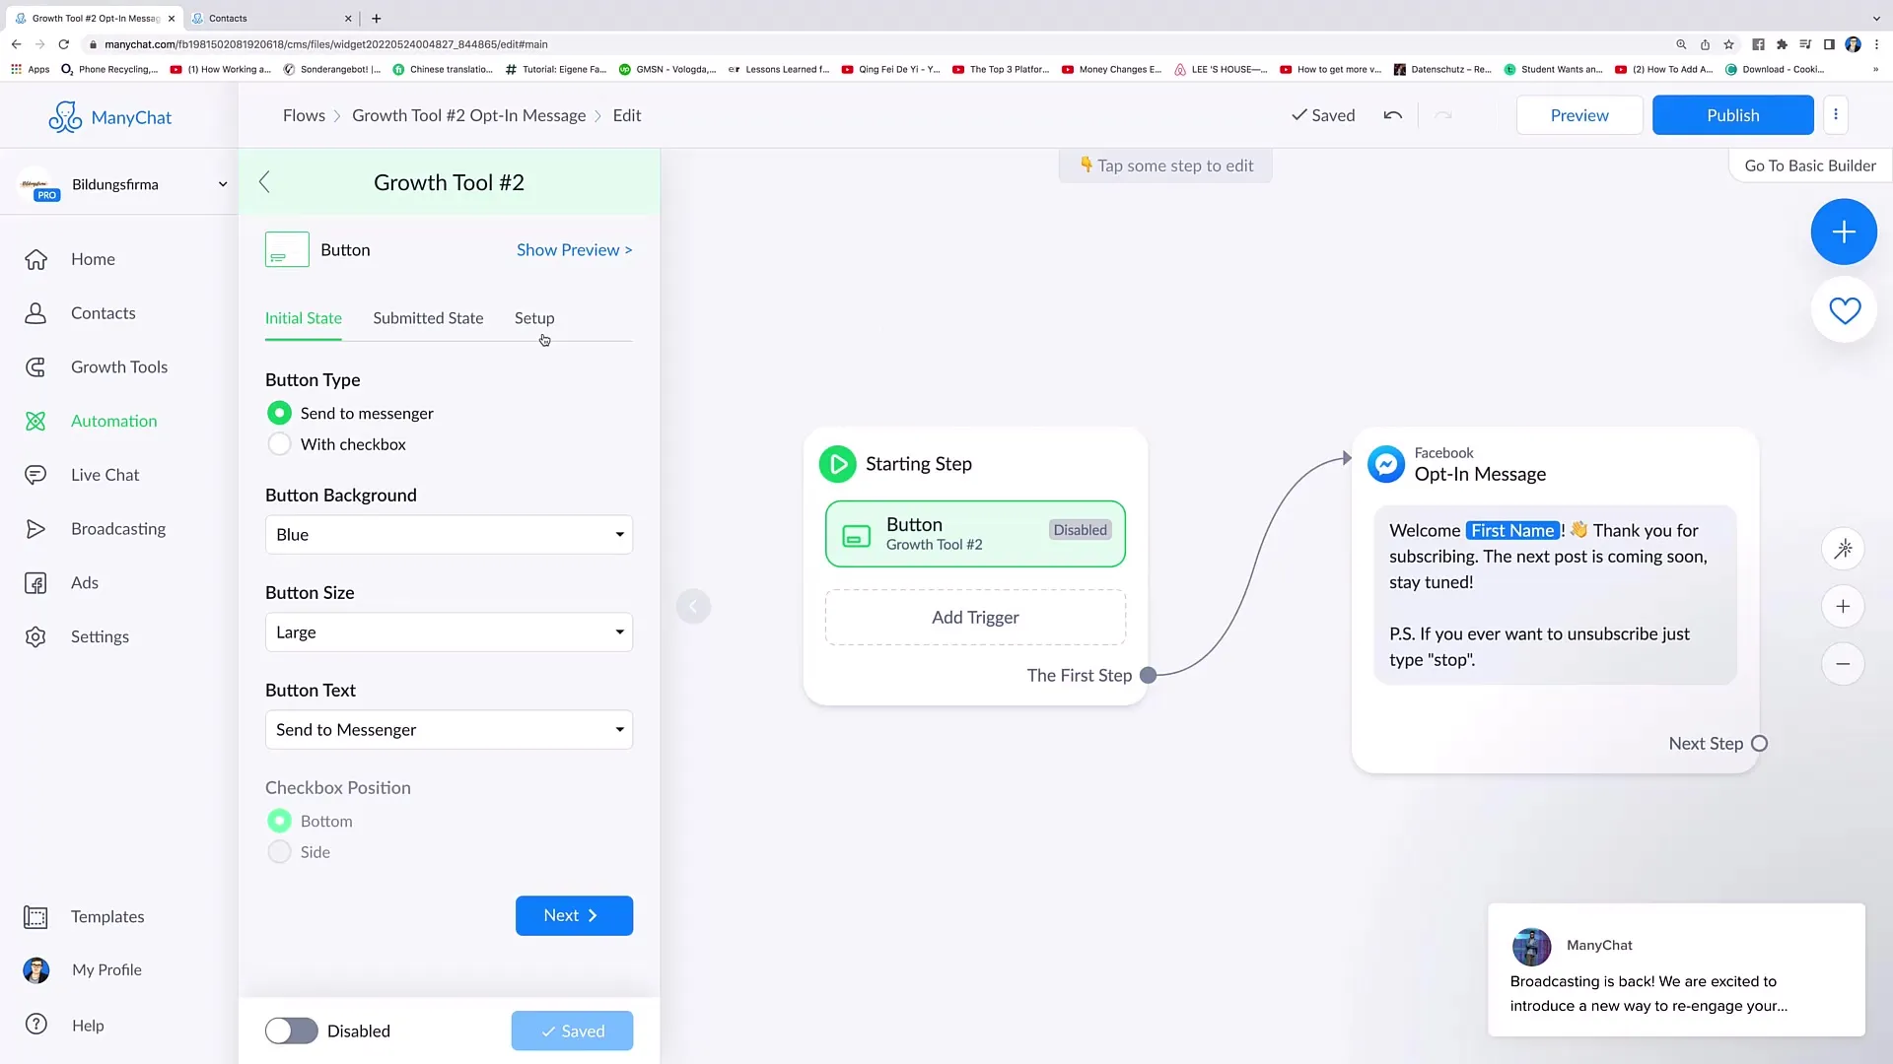Click the Live Chat sidebar icon
This screenshot has width=1893, height=1064.
[x=36, y=474]
